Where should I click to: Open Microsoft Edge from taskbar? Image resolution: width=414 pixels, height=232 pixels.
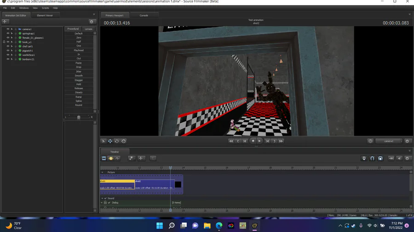[x=219, y=226]
